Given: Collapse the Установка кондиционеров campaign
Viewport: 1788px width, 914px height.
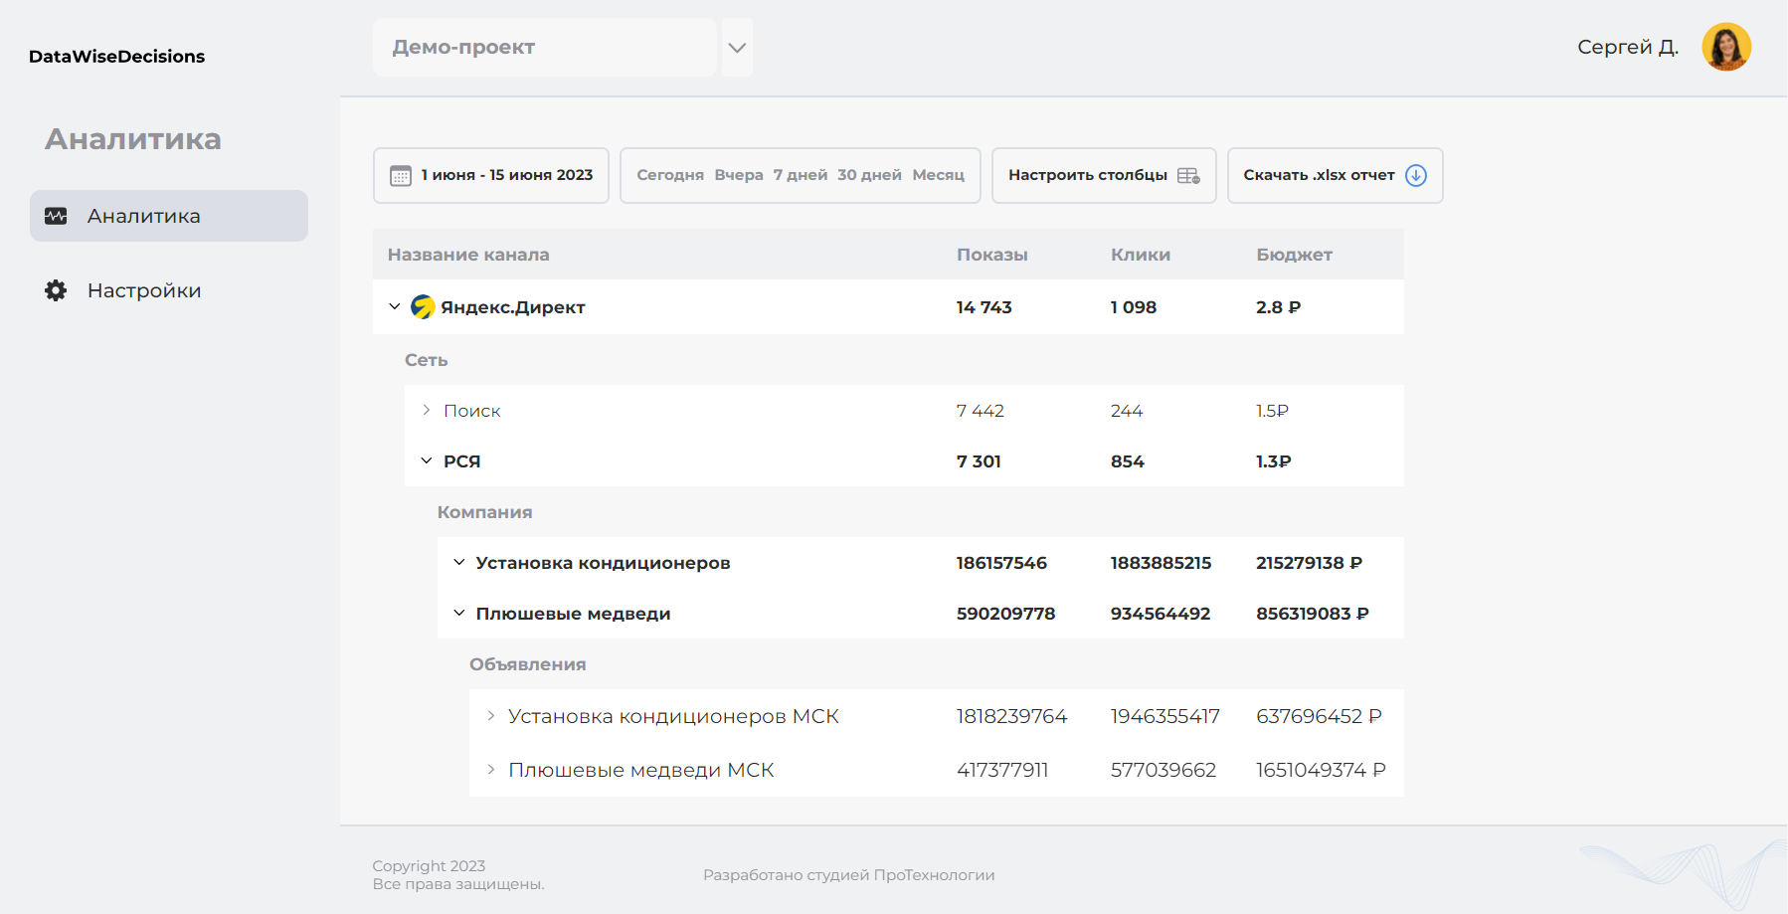Looking at the screenshot, I should coord(459,562).
